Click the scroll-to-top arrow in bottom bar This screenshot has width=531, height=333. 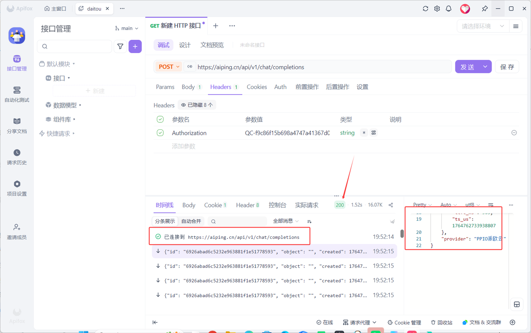(512, 322)
